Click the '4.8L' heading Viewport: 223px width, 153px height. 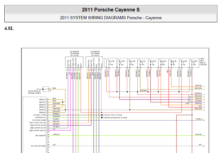pos(9,28)
